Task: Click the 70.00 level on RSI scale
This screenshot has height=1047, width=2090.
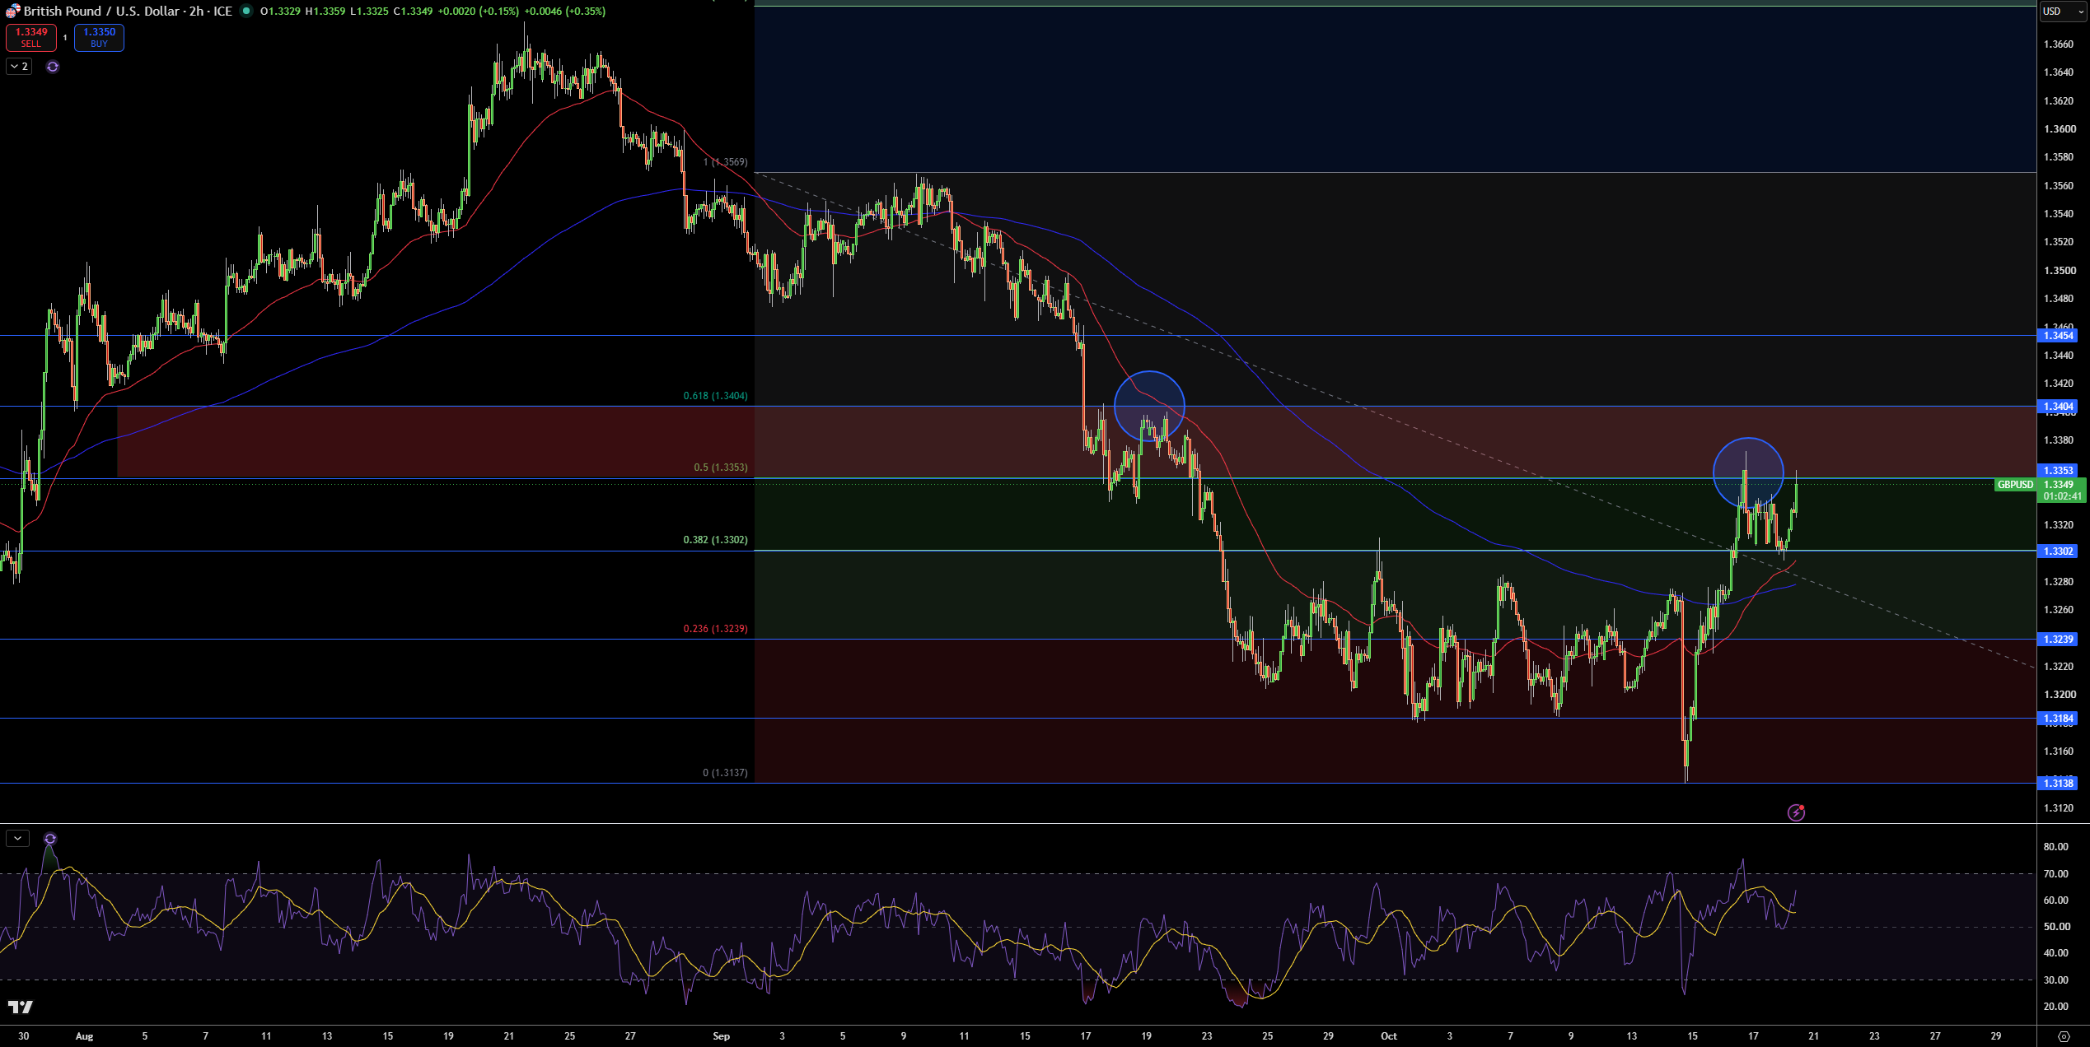Action: 2056,873
